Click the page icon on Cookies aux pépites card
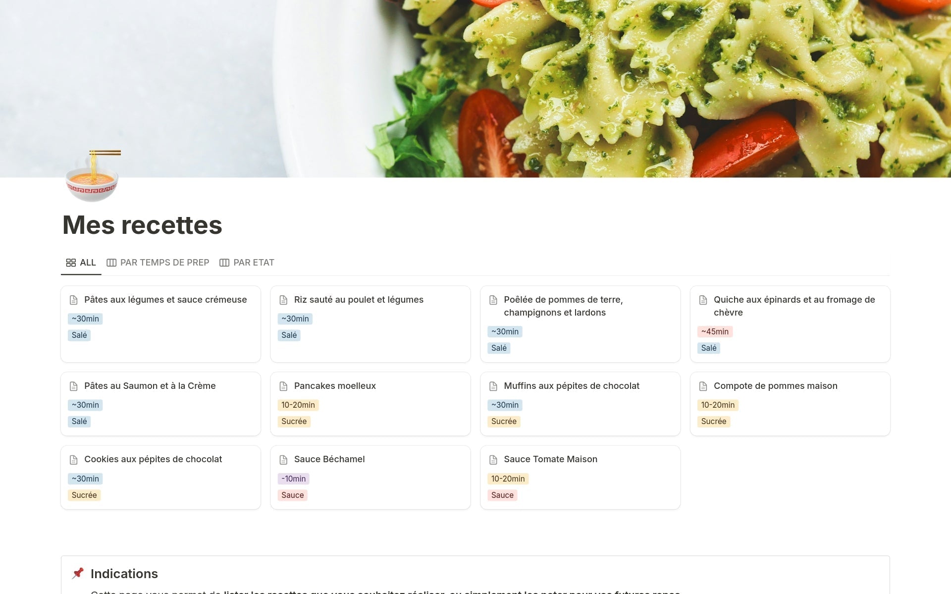The width and height of the screenshot is (951, 594). (x=73, y=460)
